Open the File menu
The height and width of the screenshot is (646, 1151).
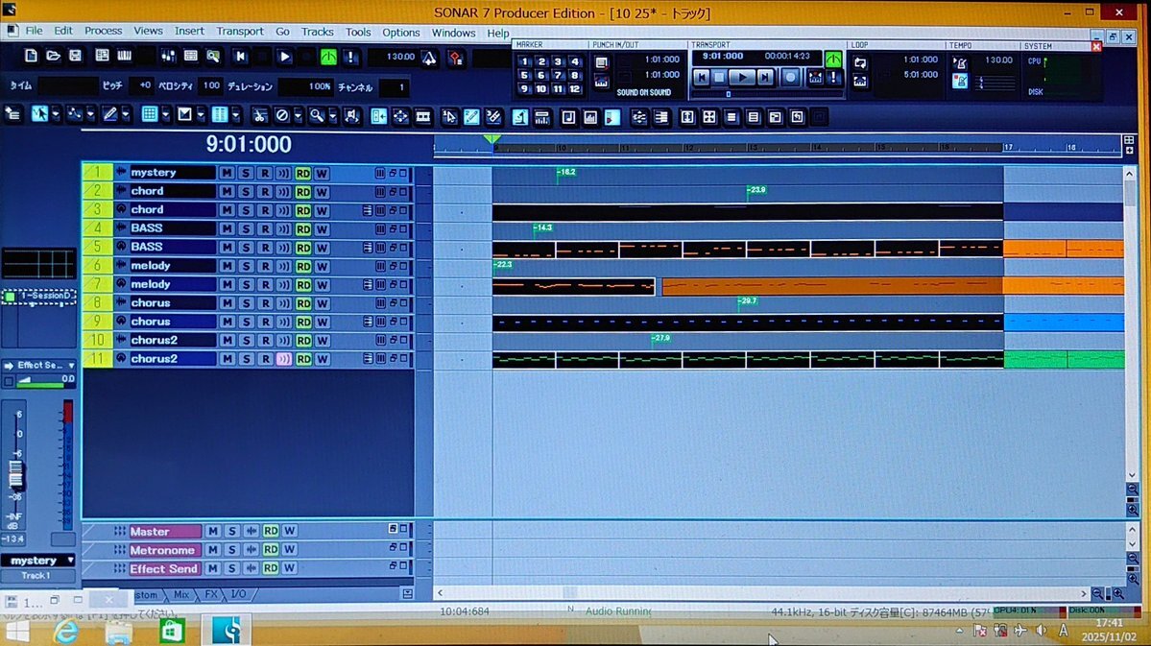tap(34, 31)
